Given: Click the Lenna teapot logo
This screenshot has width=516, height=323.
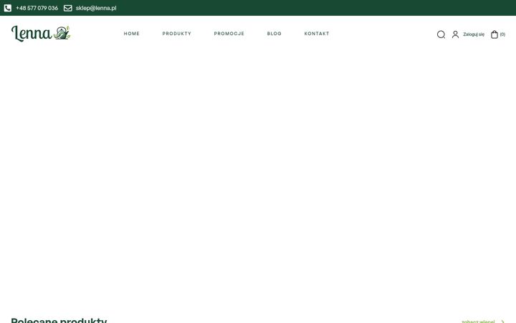Looking at the screenshot, I should 41,33.
